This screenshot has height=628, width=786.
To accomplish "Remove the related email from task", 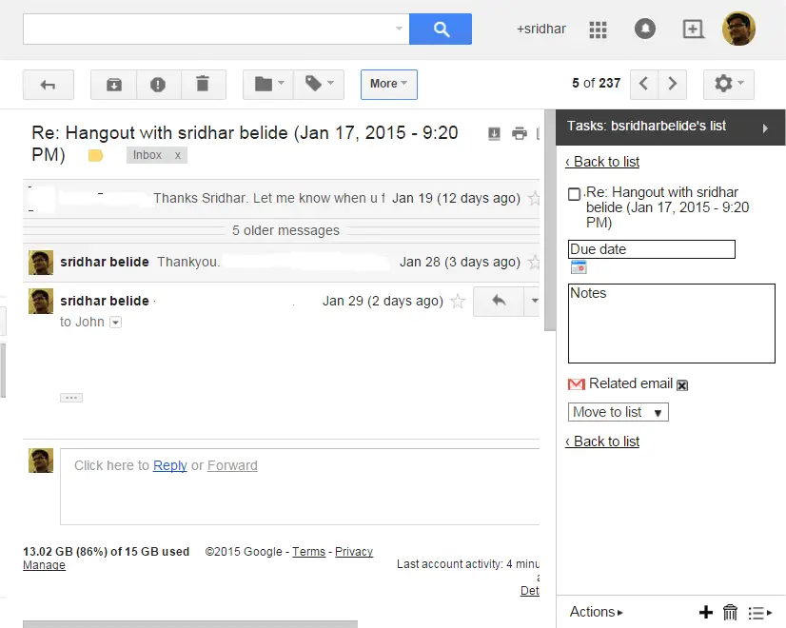I will (682, 385).
